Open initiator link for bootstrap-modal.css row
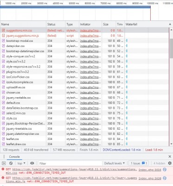 point(90,41)
